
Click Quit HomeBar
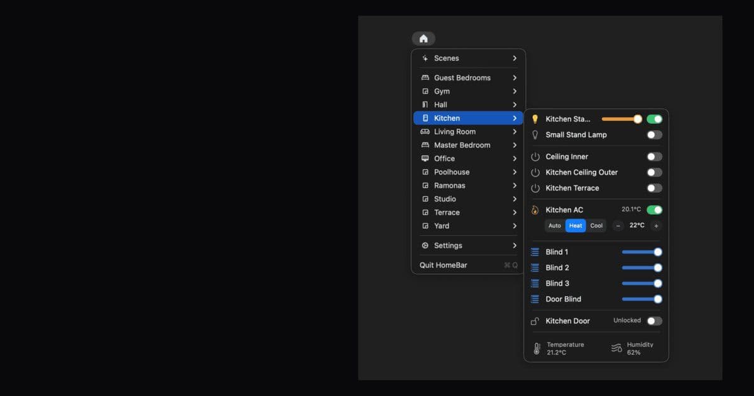[x=444, y=265]
